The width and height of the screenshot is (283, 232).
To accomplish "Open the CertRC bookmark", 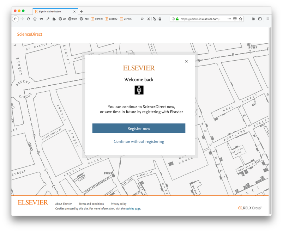I will 97,19.
